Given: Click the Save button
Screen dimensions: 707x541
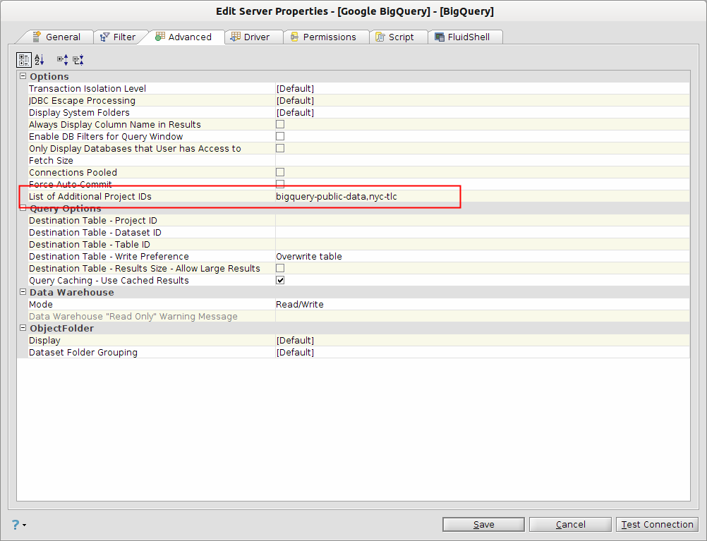Looking at the screenshot, I should pyautogui.click(x=484, y=524).
